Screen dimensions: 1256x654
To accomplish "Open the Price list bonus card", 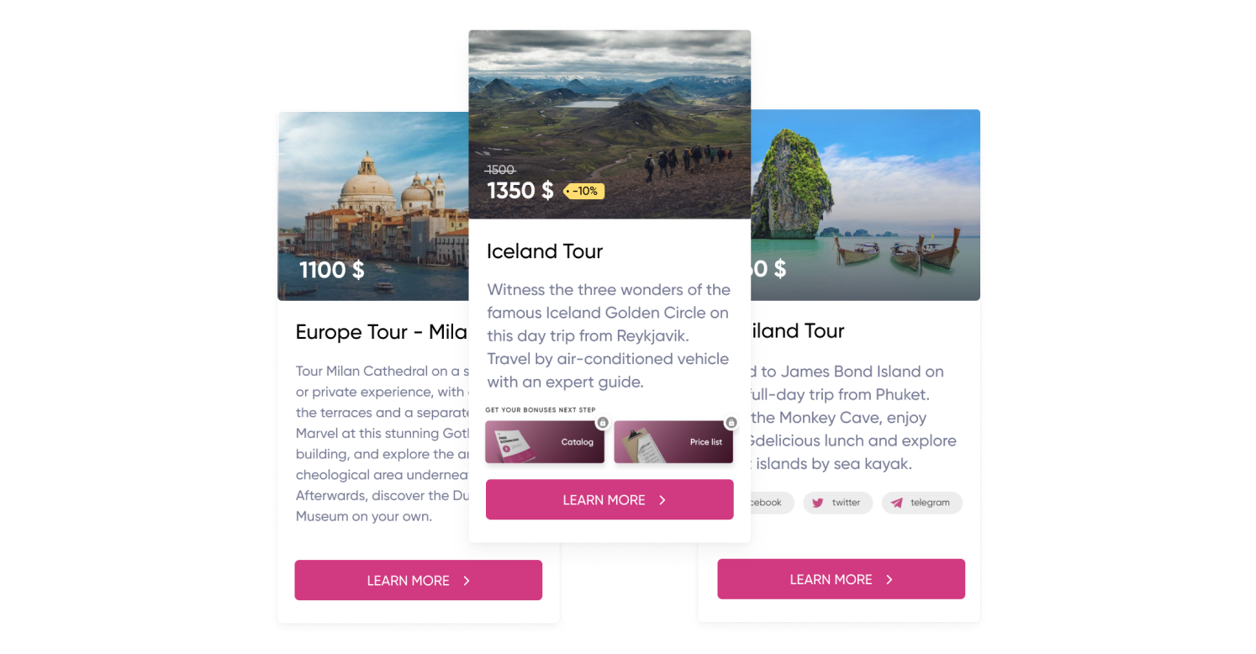I will click(x=673, y=442).
